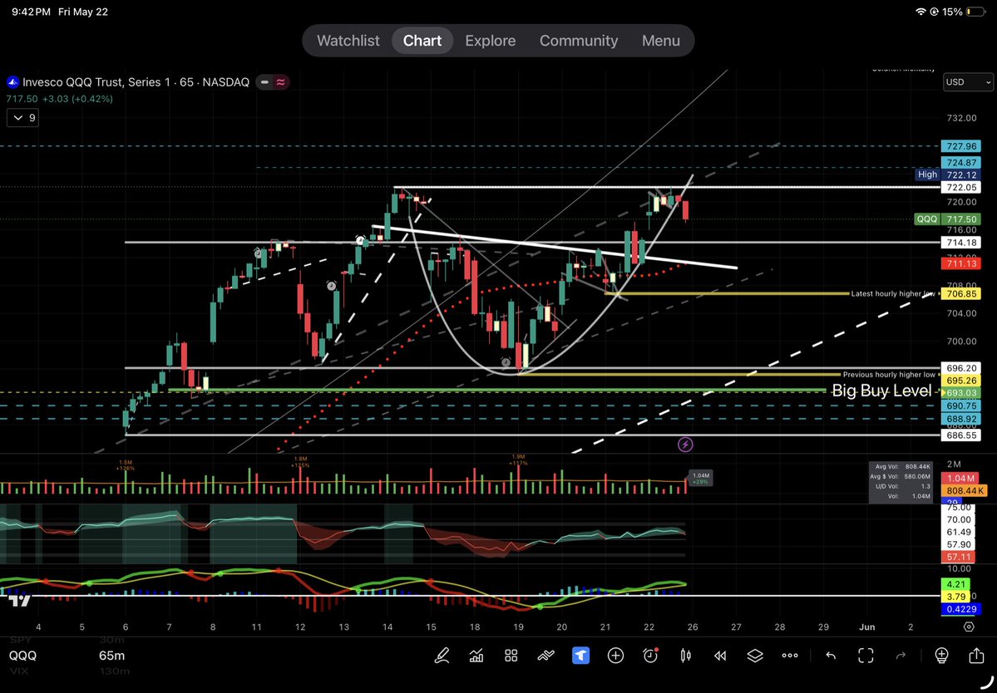The height and width of the screenshot is (693, 997).
Task: Tap the 727.96 price level label
Action: 960,146
